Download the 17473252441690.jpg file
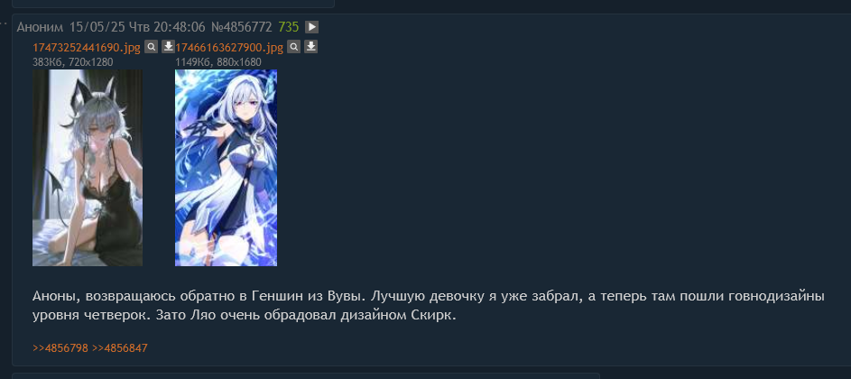This screenshot has width=851, height=379. 168,47
